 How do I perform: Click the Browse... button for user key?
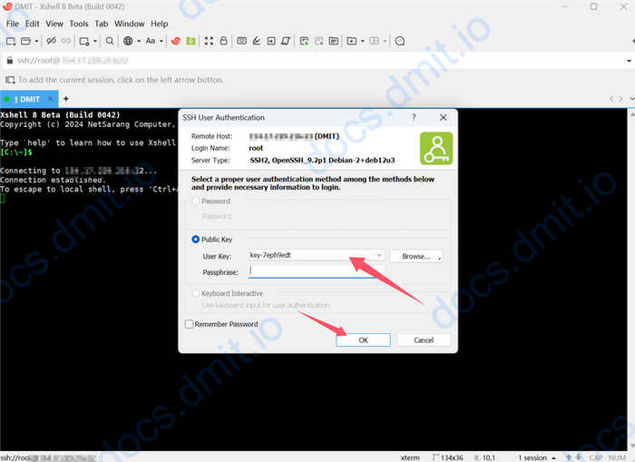[x=416, y=256]
